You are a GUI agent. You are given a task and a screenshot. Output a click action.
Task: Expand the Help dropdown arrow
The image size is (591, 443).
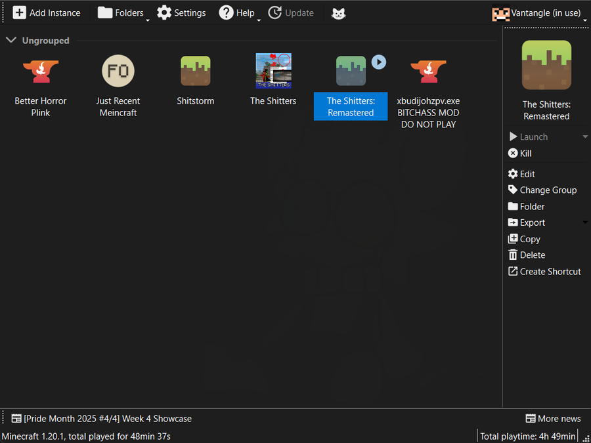click(x=259, y=20)
